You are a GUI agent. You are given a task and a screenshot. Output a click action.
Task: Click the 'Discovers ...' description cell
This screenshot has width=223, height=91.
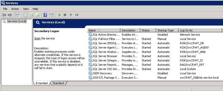click(130, 73)
